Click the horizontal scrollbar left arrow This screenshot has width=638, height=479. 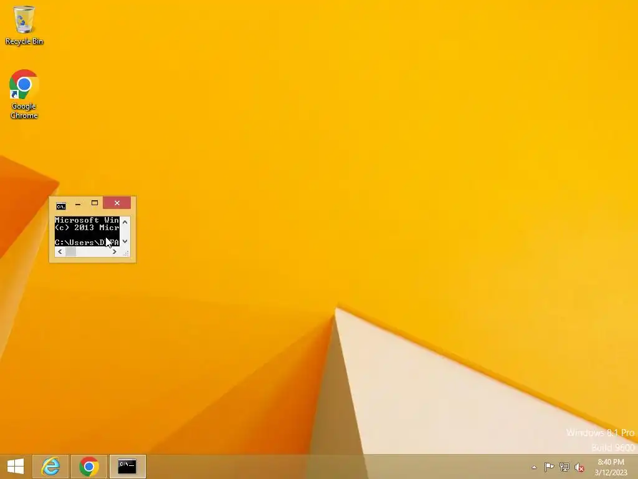click(x=60, y=252)
